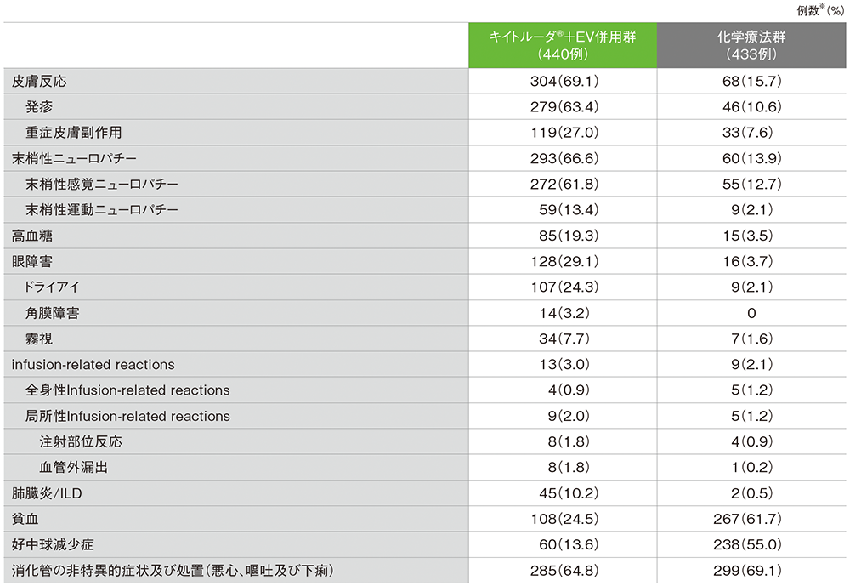This screenshot has height=586, width=850.
Task: Select the 128(29.1) cell for 眼障害
Action: coord(562,262)
